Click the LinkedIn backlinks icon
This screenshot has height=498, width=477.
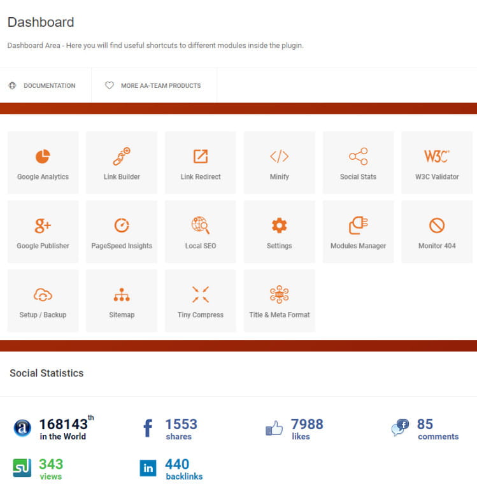click(148, 468)
